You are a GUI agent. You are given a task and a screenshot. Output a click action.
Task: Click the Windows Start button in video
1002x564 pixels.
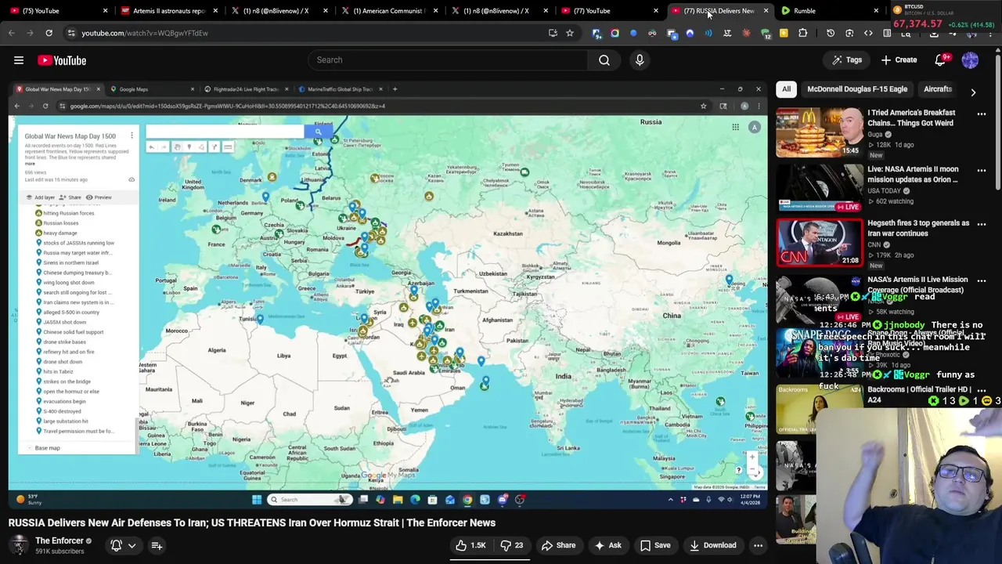coord(256,500)
